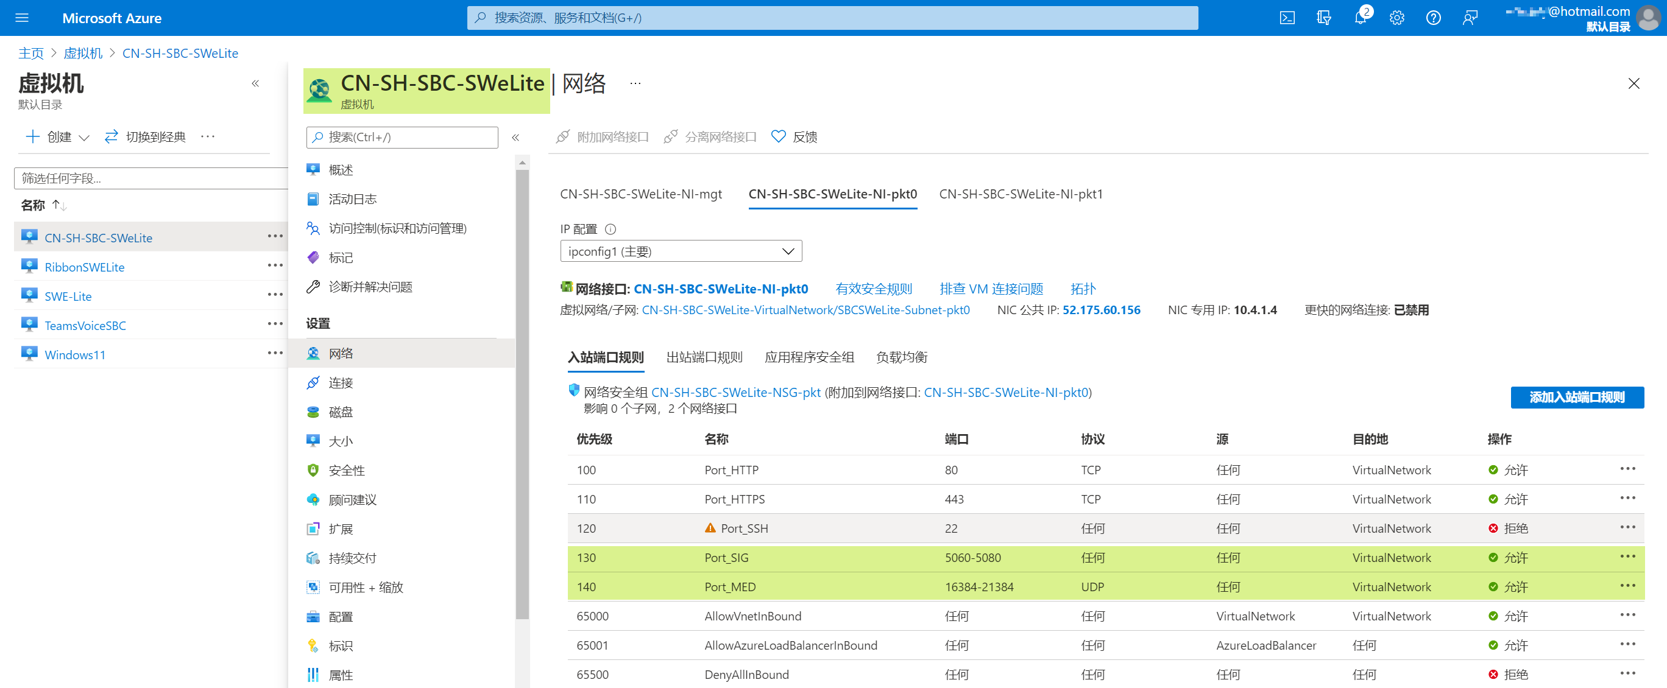Image resolution: width=1667 pixels, height=688 pixels.
Task: Click the Port_SSH warning triangle icon
Action: [710, 528]
